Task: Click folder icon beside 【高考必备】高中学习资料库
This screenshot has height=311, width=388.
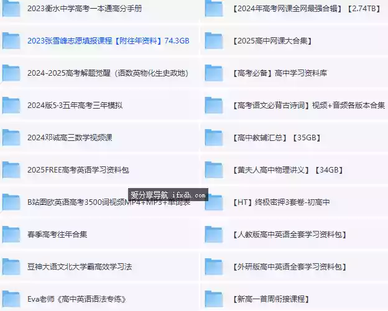Action: pyautogui.click(x=214, y=73)
